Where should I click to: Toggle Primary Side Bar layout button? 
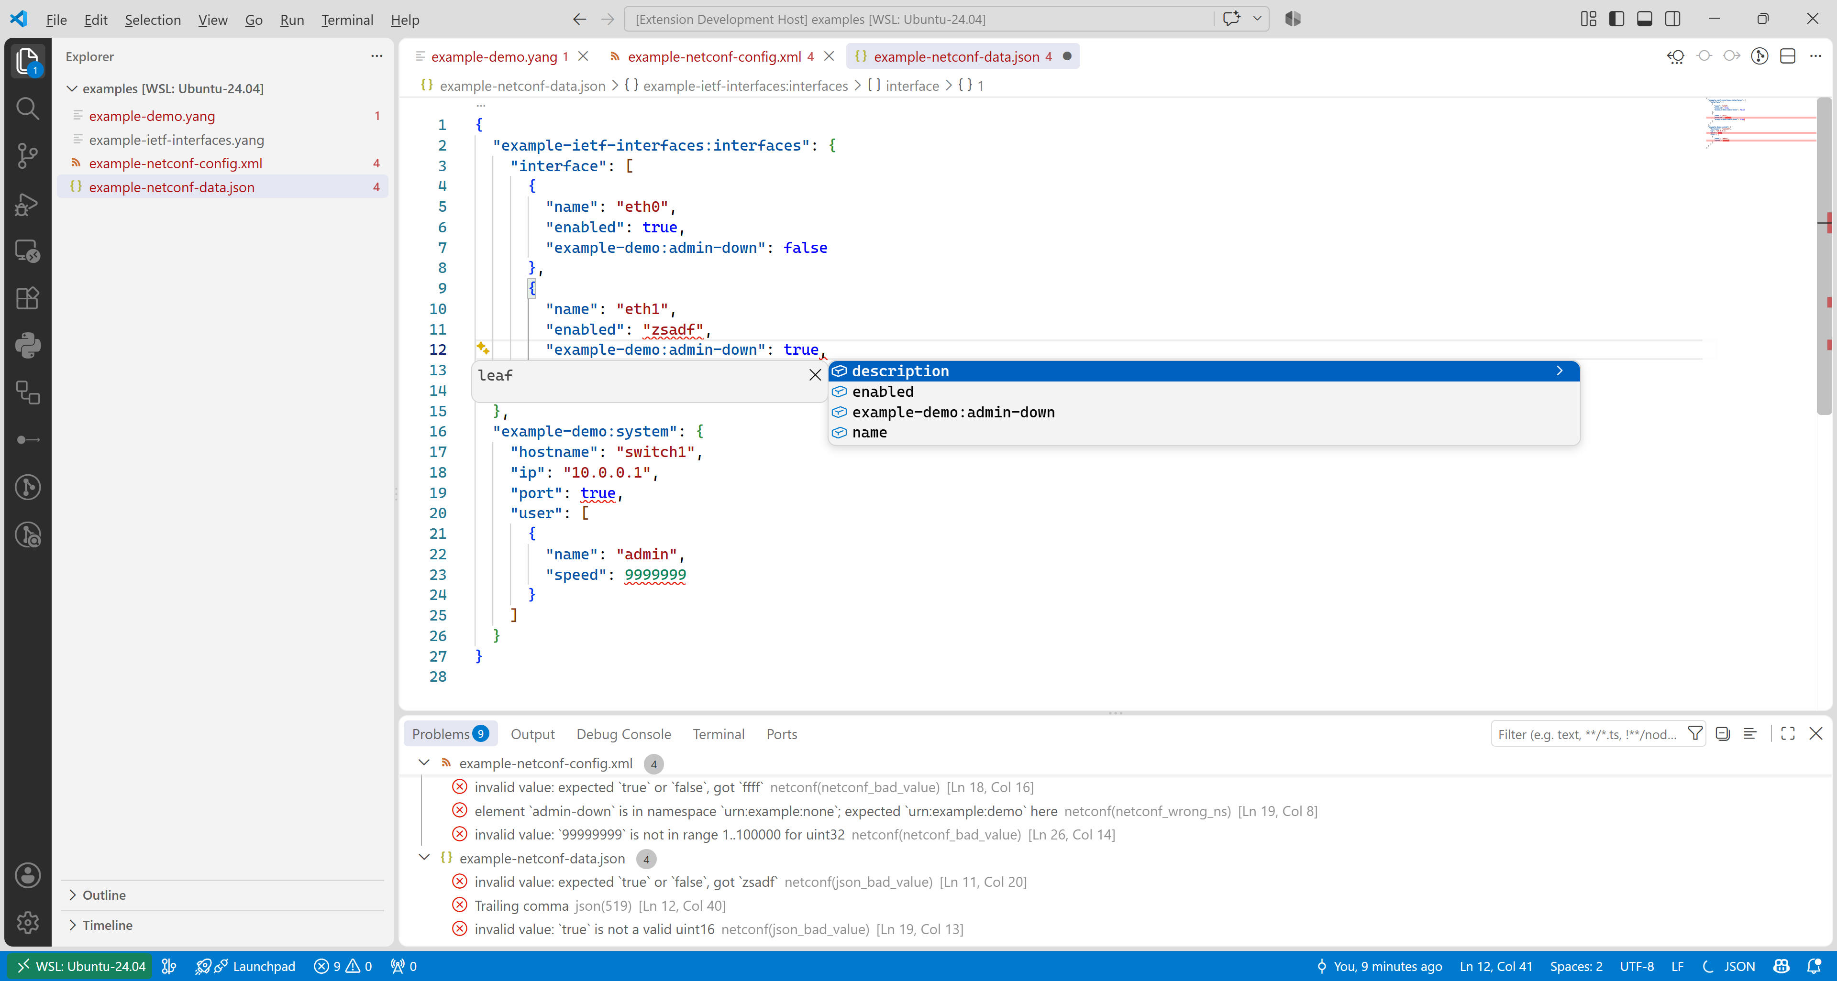coord(1616,19)
